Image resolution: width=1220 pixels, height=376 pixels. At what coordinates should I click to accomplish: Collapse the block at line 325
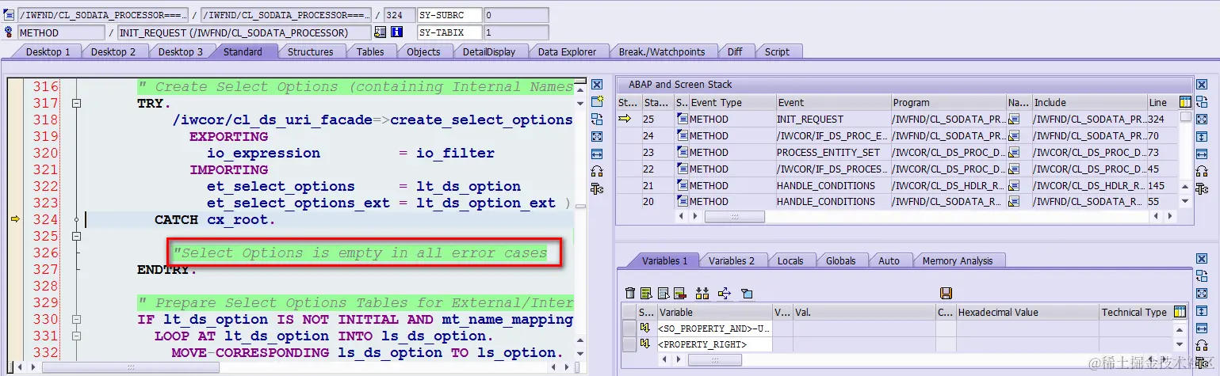77,237
